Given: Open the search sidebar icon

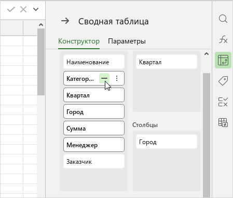Looking at the screenshot, I should [x=223, y=19].
